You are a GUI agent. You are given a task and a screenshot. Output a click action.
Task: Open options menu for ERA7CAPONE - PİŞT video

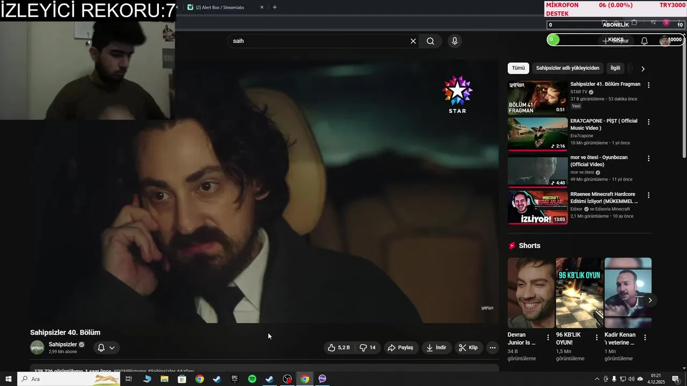coord(648,122)
